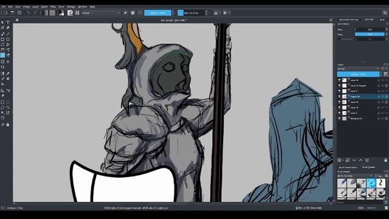This screenshot has height=219, width=389.
Task: Toggle eraser mode in toolbar
Action: pyautogui.click(x=125, y=13)
